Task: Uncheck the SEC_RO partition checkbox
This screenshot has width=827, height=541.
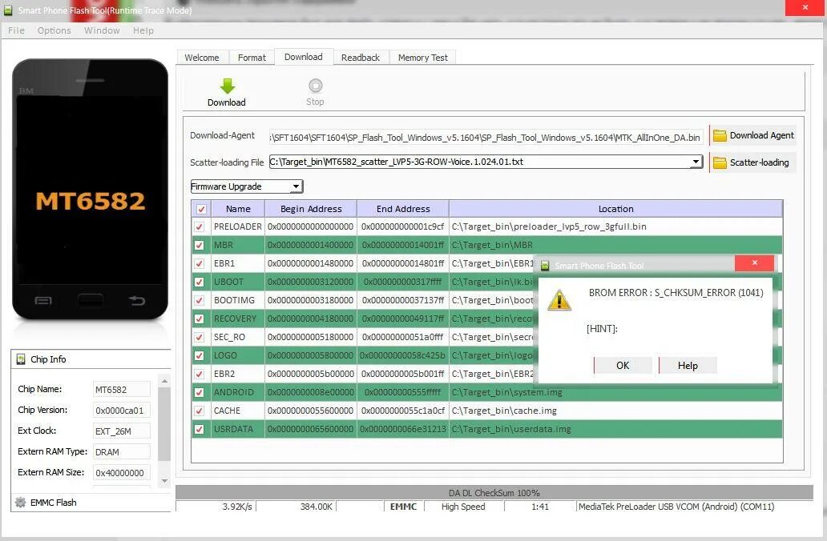Action: click(199, 338)
